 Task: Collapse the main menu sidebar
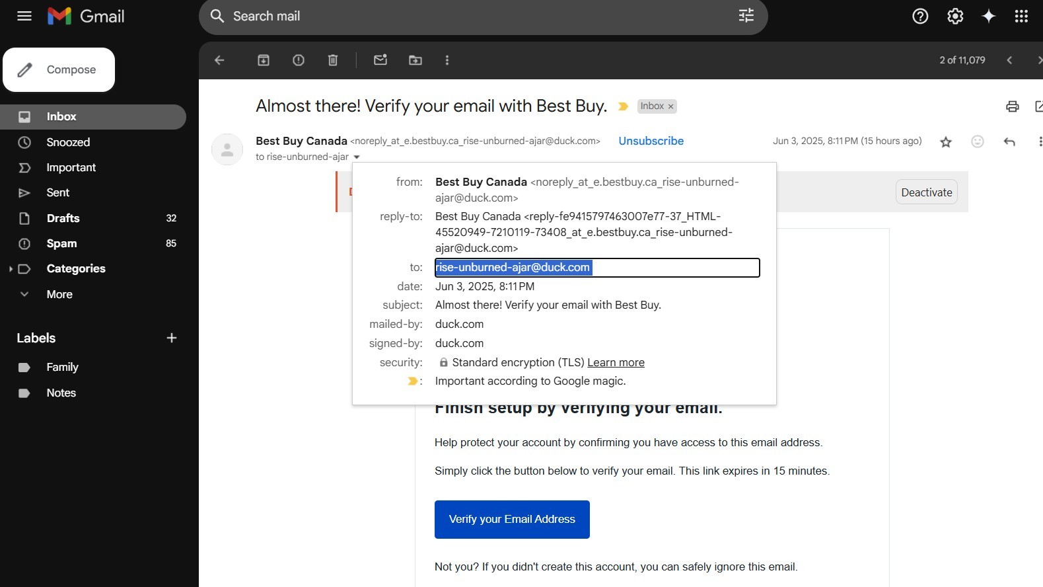point(24,17)
